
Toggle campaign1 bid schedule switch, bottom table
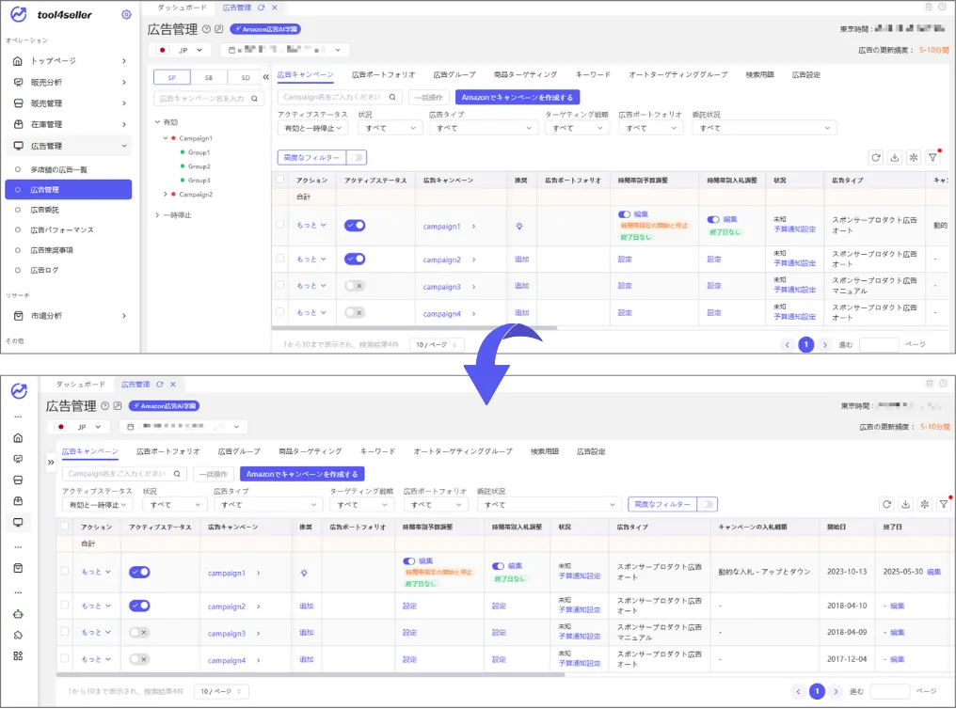click(498, 566)
